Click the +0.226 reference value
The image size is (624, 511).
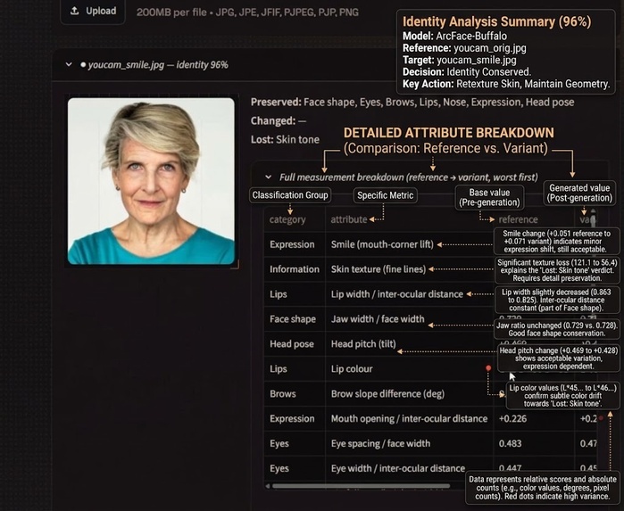512,419
